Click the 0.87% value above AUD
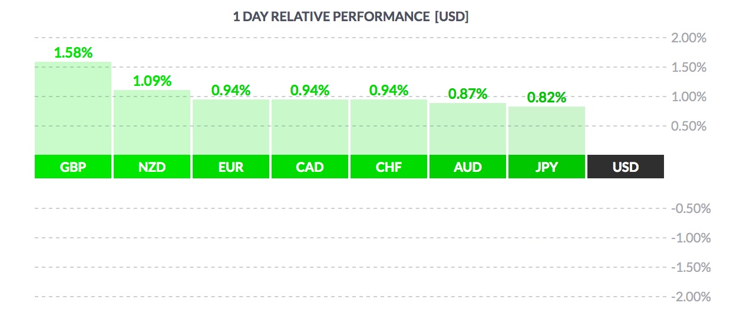 [468, 94]
